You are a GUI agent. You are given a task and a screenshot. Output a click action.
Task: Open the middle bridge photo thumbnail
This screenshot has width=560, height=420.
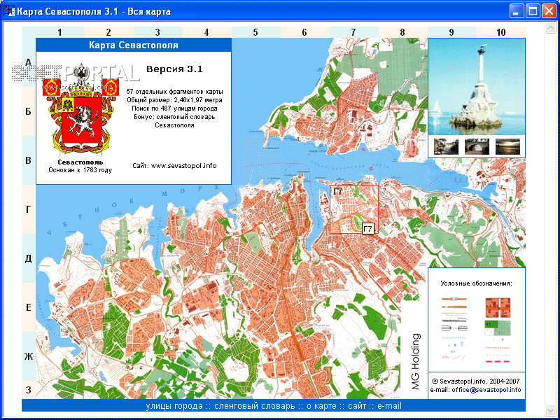pos(477,146)
